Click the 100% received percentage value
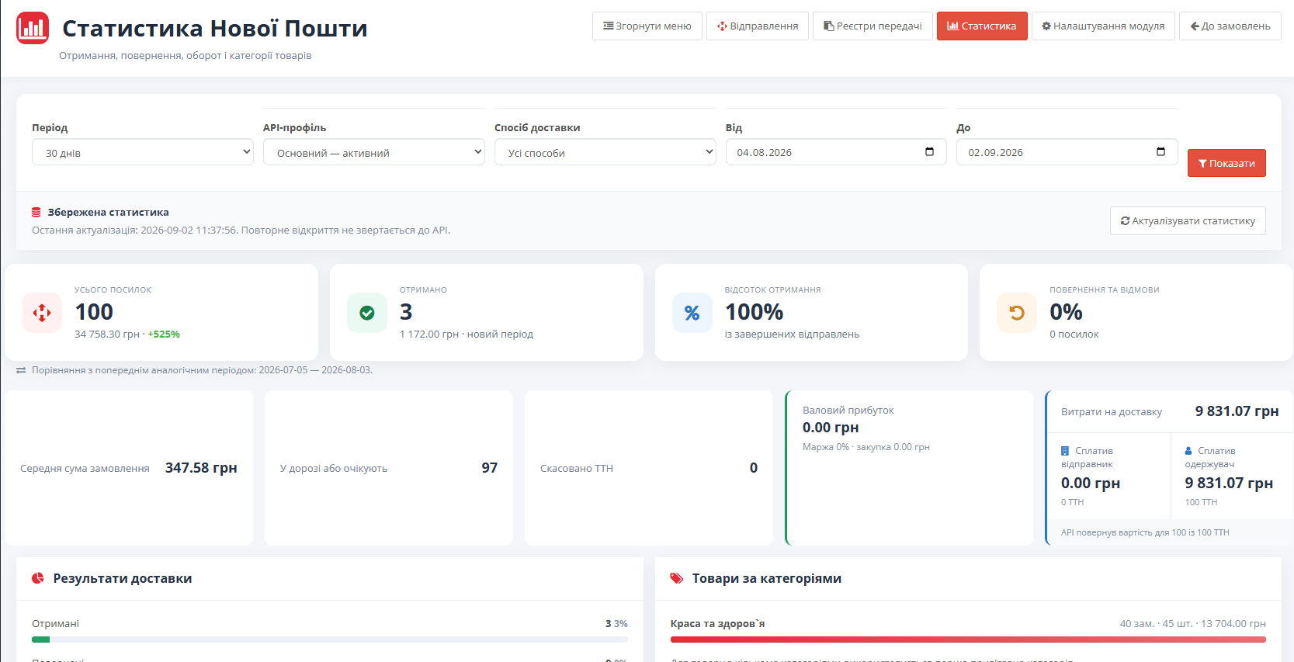The width and height of the screenshot is (1294, 662). point(755,312)
